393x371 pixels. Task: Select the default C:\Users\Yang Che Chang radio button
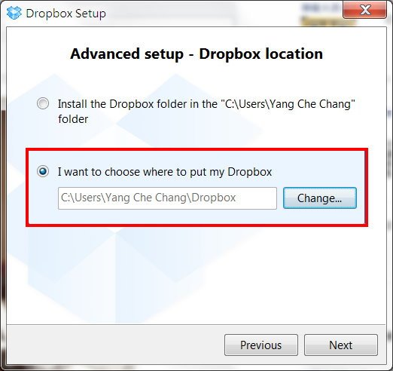pos(43,103)
